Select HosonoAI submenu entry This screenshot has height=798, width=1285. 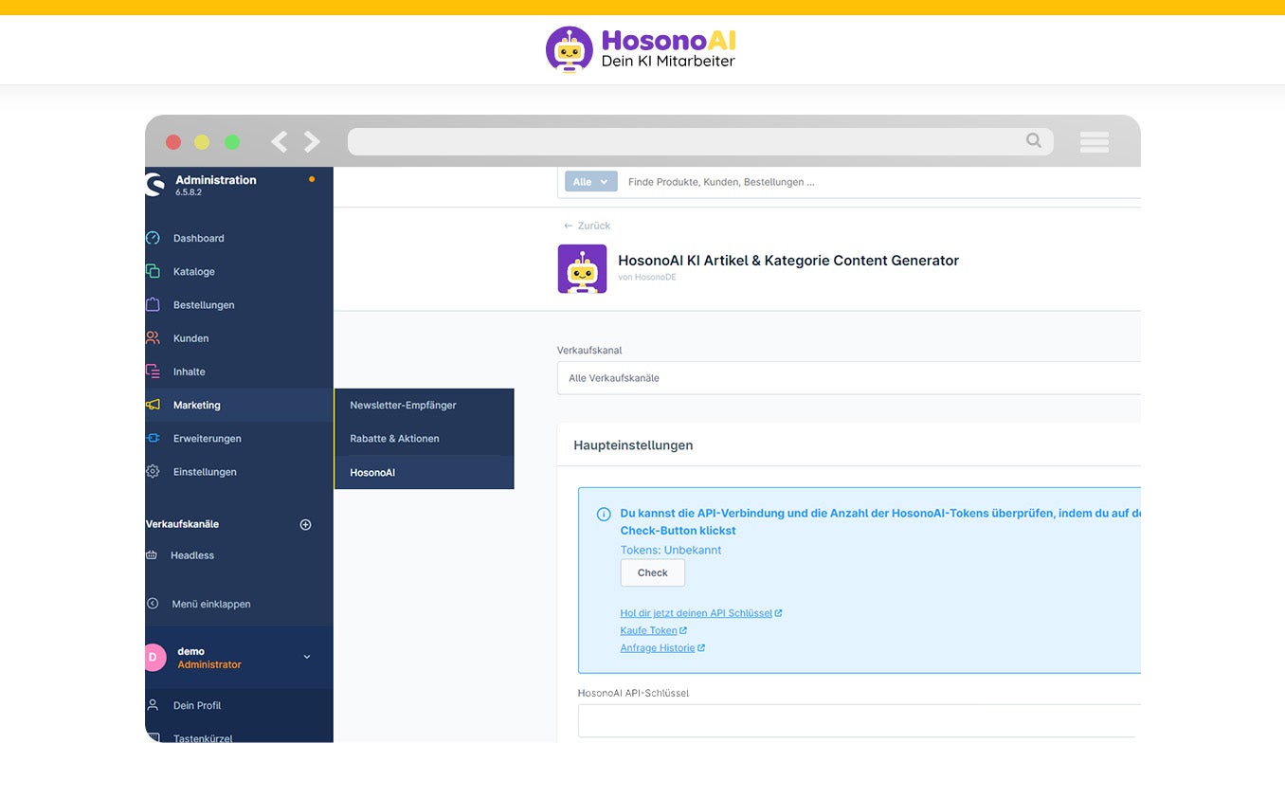point(425,472)
